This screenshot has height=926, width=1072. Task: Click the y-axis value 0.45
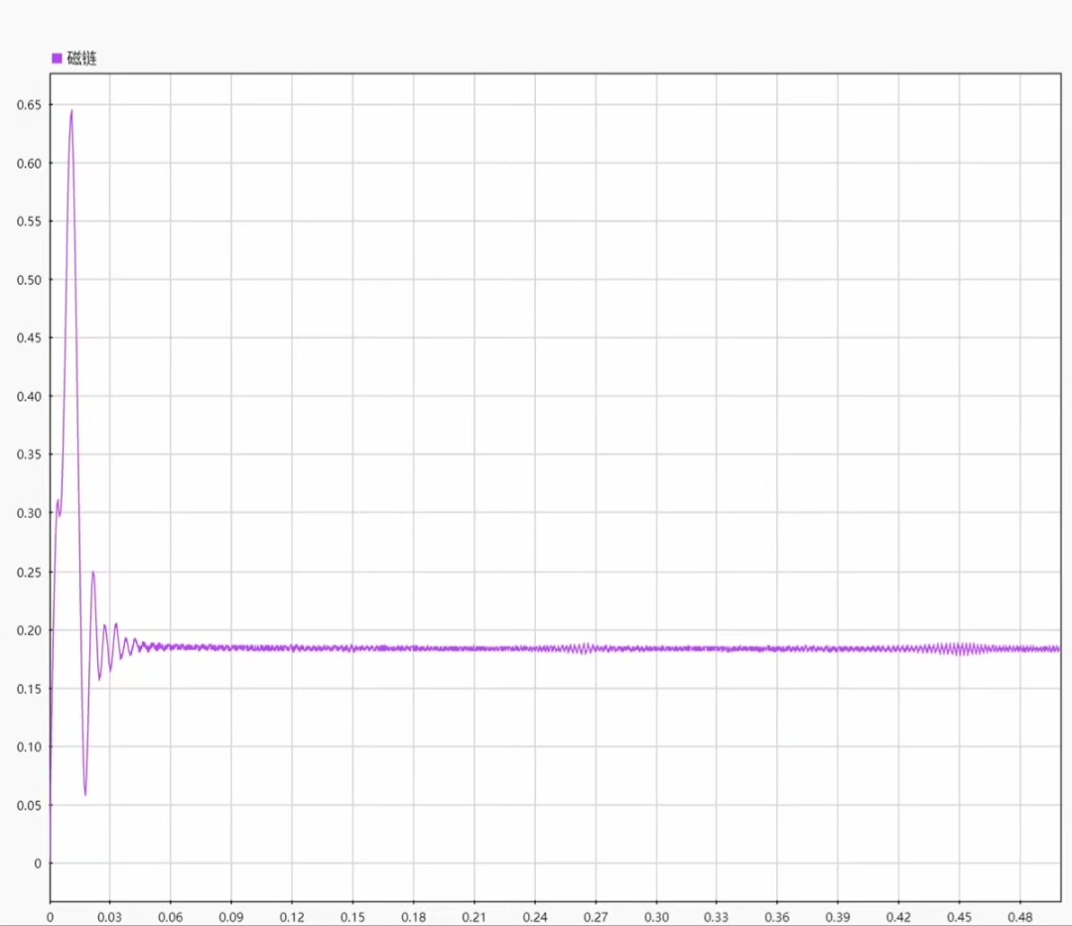tap(29, 338)
